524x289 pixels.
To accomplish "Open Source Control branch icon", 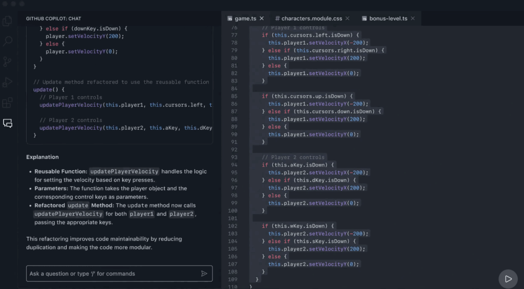I will (7, 61).
